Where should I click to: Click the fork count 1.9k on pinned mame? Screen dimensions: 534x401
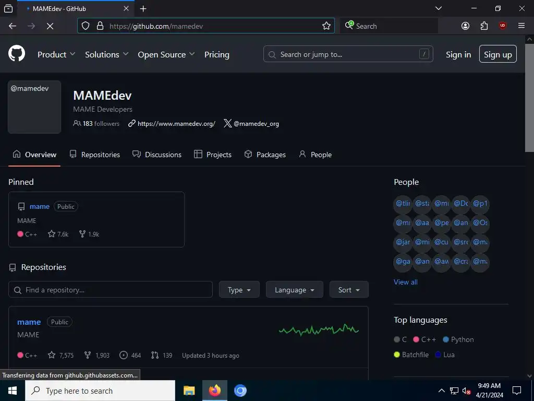pyautogui.click(x=89, y=234)
